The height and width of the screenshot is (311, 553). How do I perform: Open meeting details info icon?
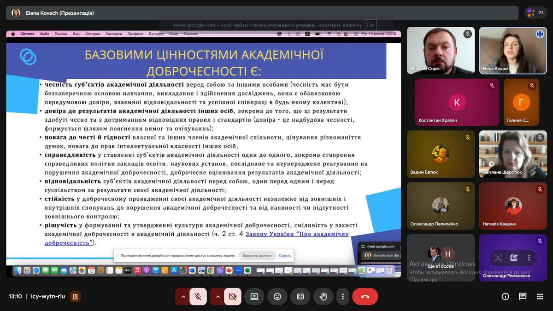pos(506,296)
